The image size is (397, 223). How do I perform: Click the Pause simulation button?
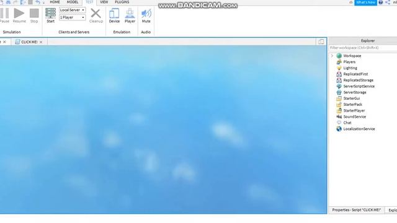pyautogui.click(x=4, y=15)
